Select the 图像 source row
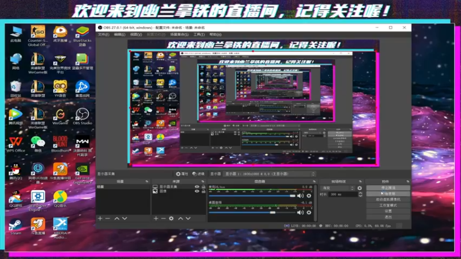Screen dimensions: 461x259 click(179, 191)
